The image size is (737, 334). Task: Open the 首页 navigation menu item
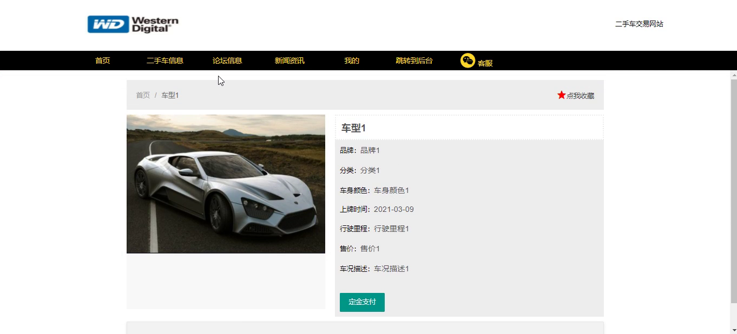[103, 61]
